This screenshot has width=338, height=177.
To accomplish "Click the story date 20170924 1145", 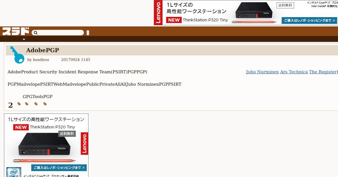I will click(x=75, y=60).
